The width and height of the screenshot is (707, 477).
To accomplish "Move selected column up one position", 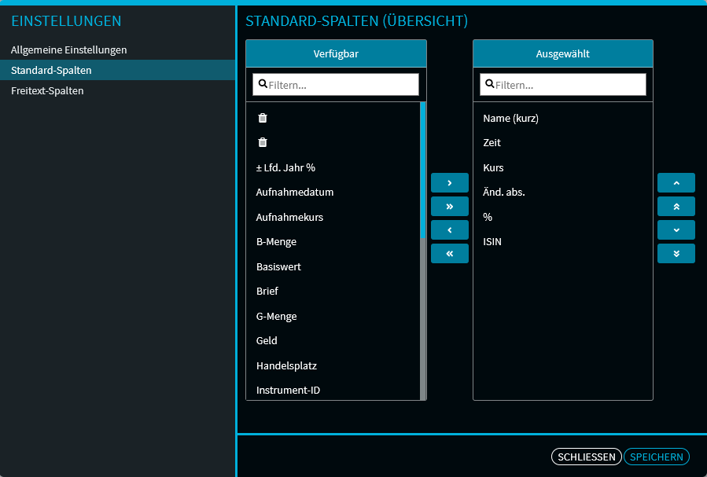I will [676, 182].
